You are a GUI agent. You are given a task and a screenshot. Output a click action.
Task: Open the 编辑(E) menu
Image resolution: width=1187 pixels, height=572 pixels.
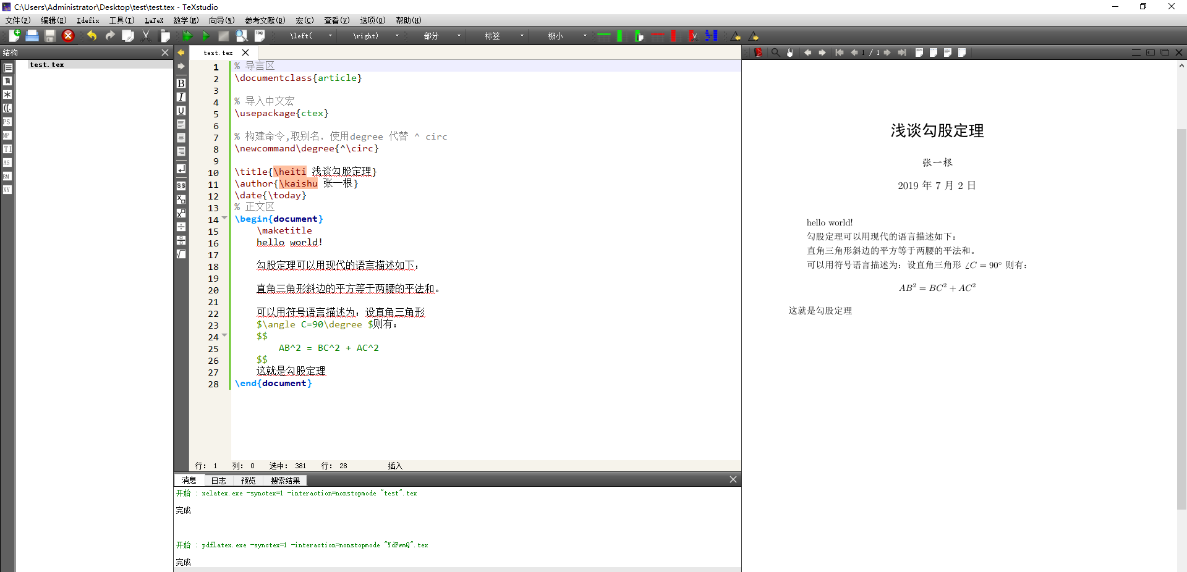(54, 20)
